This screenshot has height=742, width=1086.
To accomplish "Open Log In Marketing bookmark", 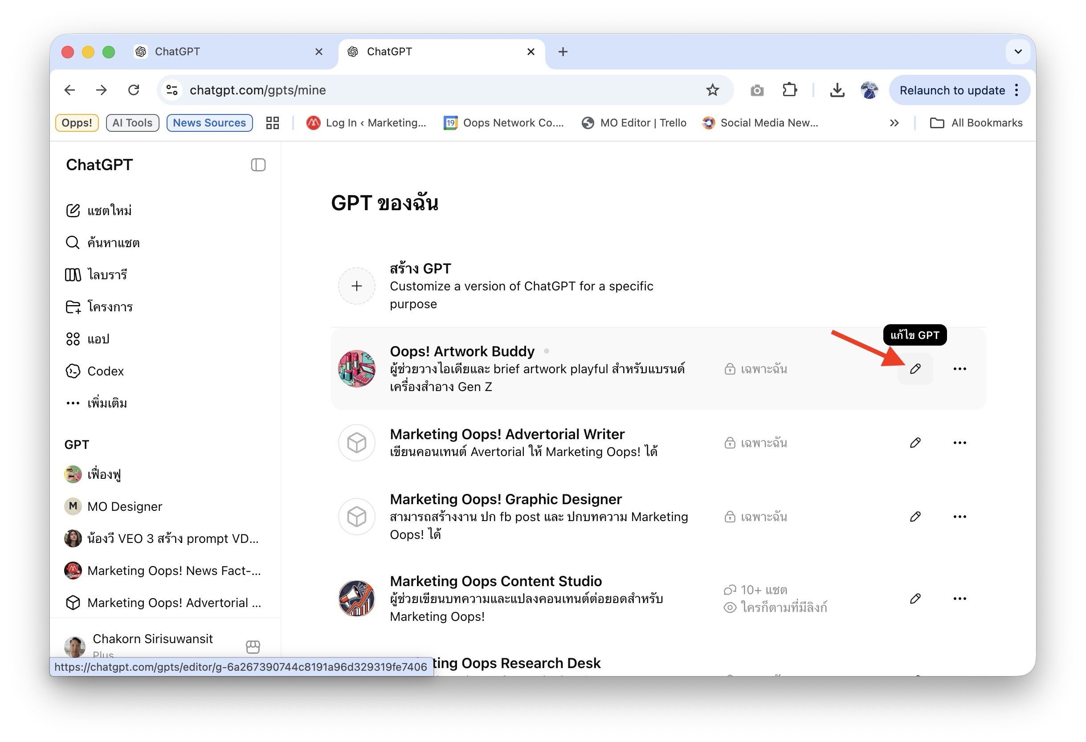I will (366, 123).
